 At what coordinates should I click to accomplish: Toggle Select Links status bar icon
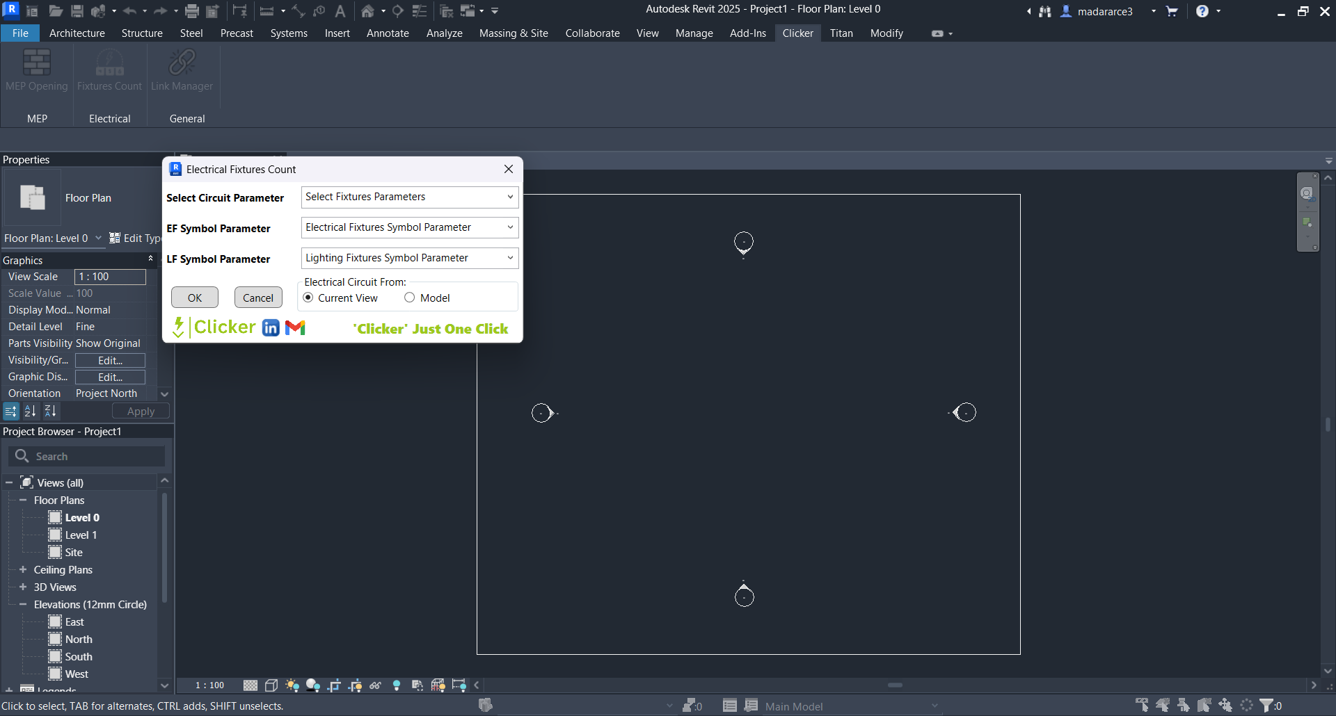(x=1142, y=706)
